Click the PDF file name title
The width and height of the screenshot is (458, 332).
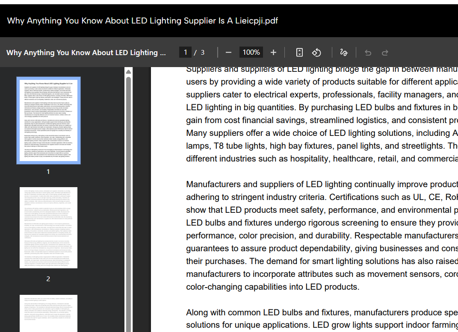pyautogui.click(x=142, y=21)
